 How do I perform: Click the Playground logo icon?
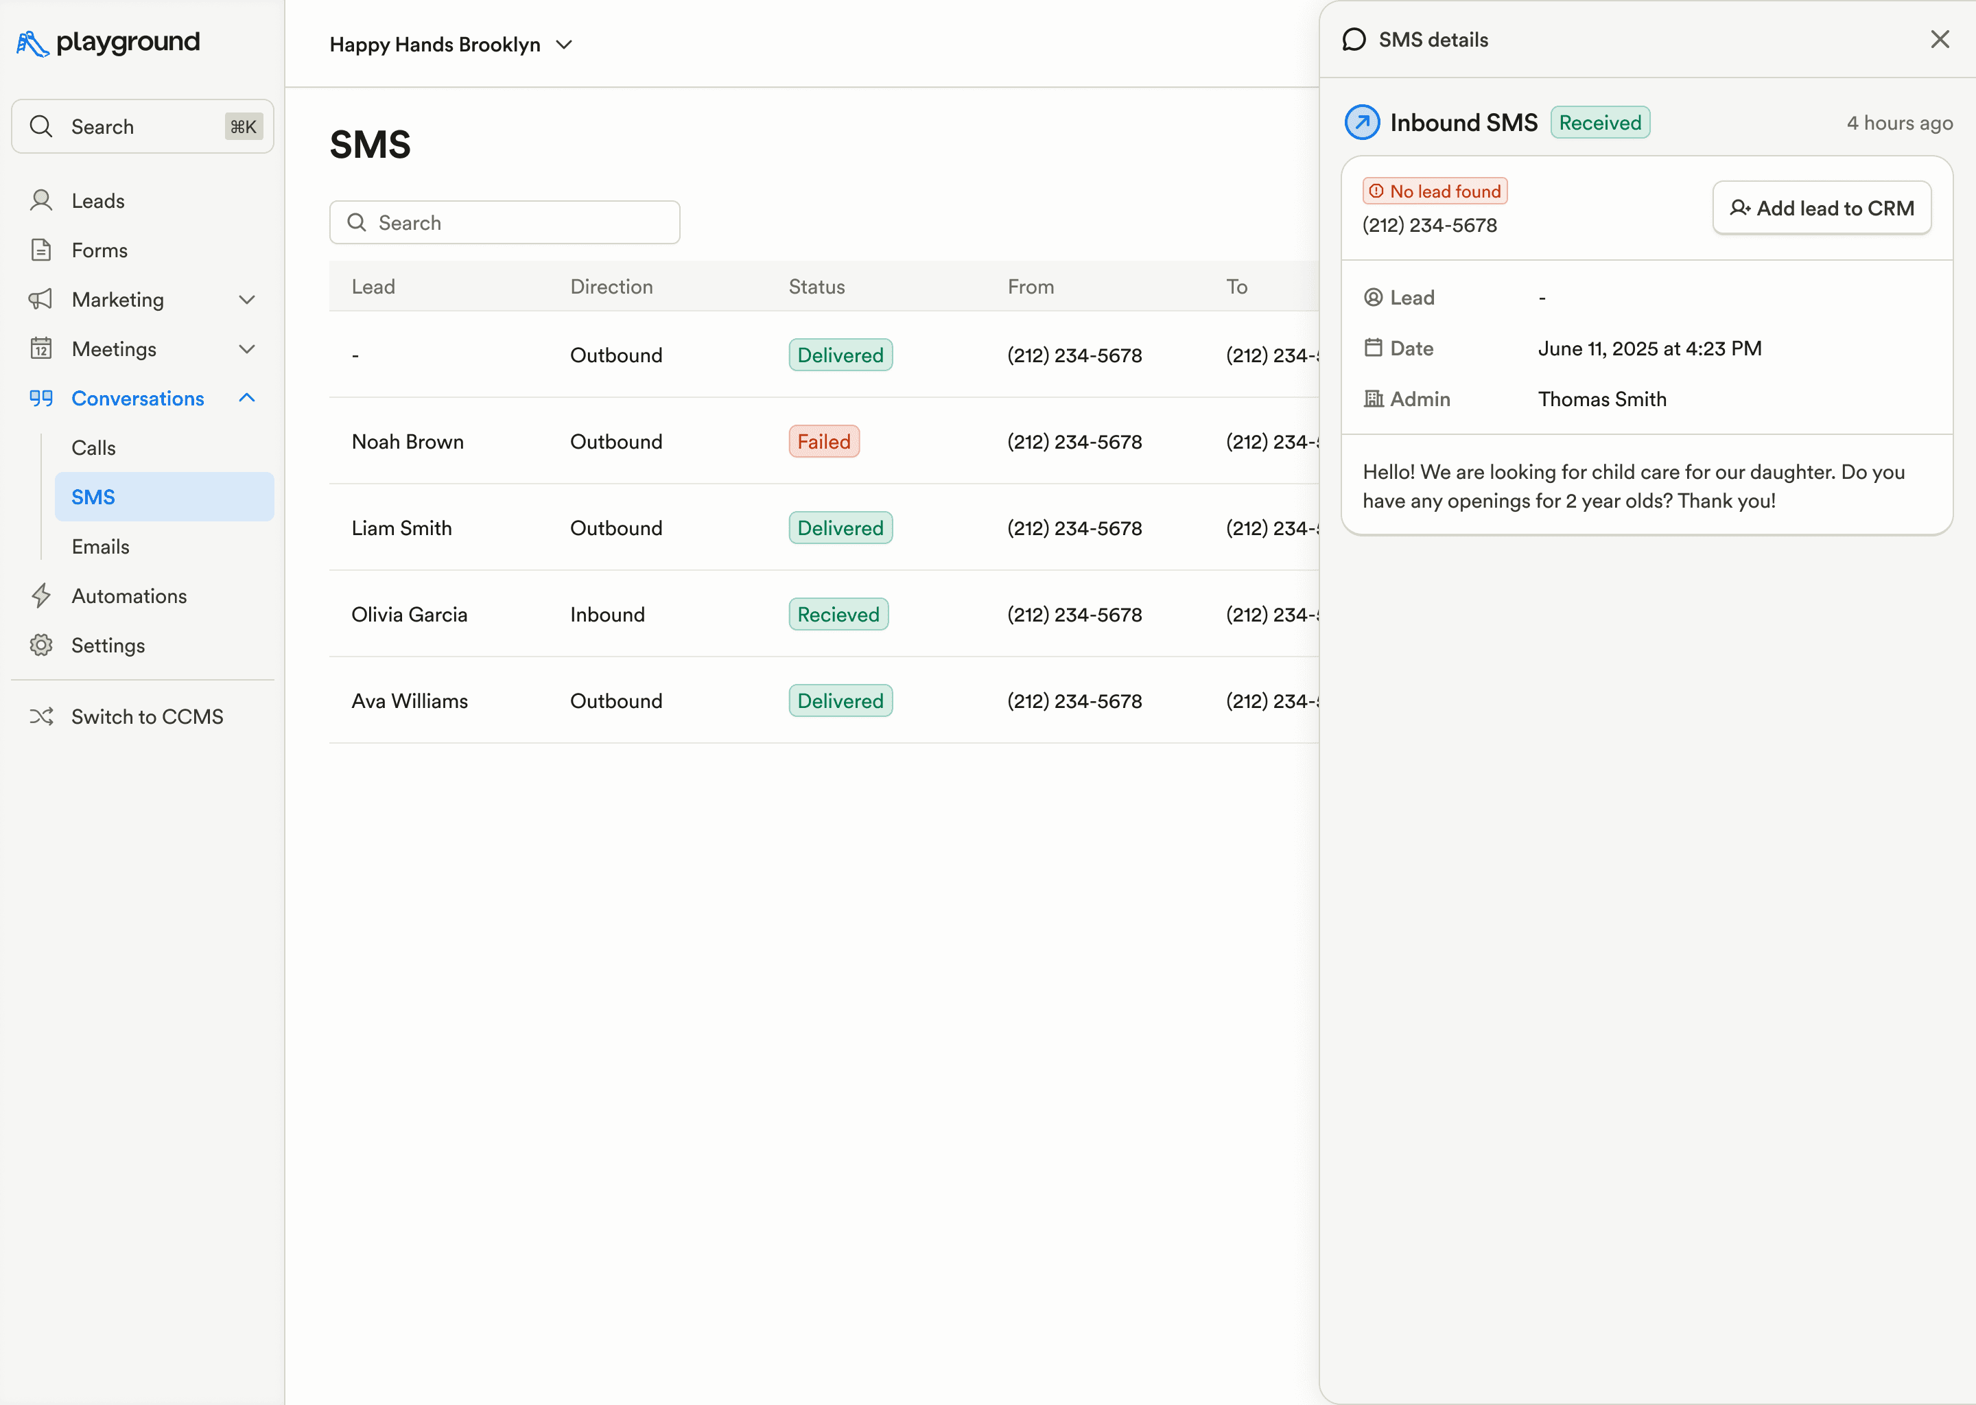32,43
